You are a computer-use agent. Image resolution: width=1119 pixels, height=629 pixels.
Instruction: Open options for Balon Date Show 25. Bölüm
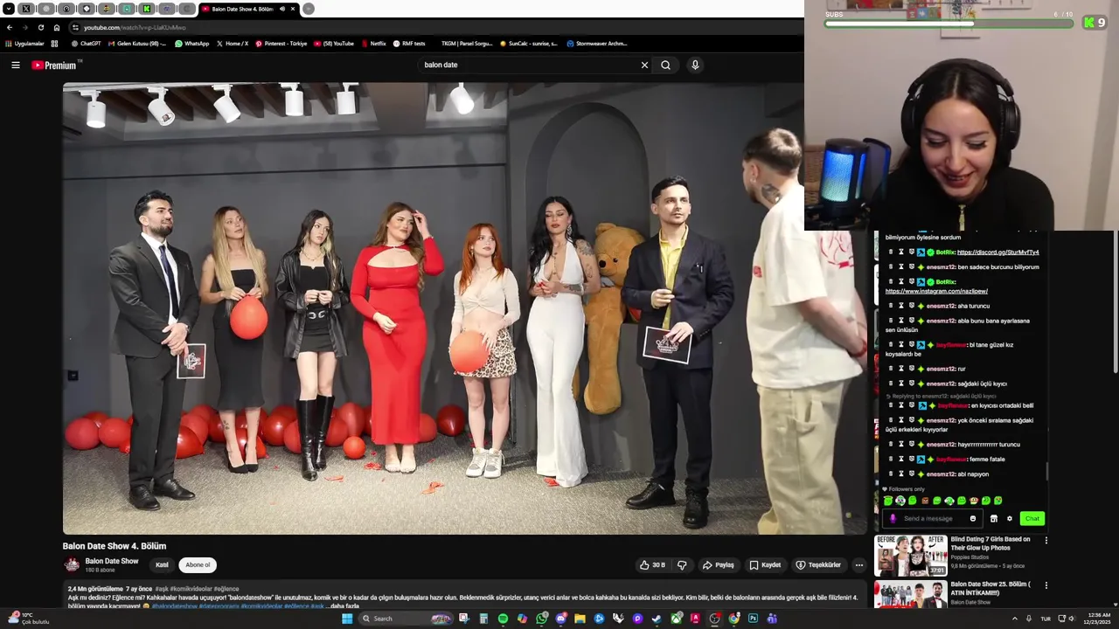1046,585
